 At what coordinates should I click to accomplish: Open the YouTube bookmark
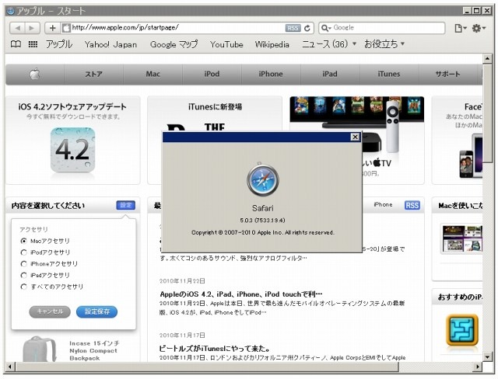(x=226, y=44)
